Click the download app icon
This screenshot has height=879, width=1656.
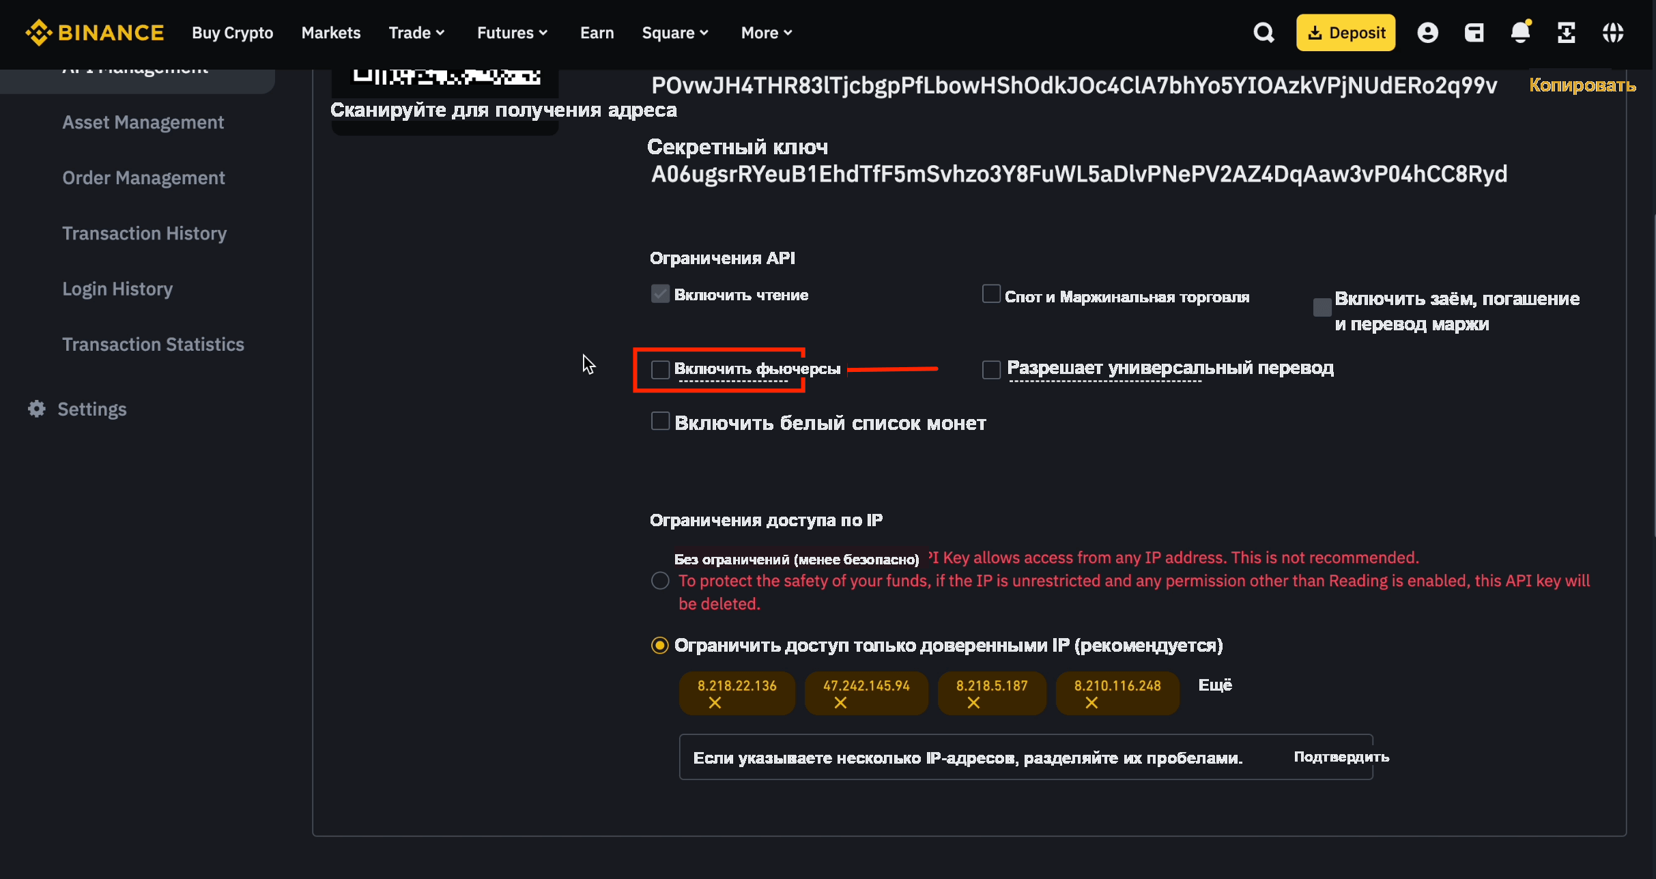[x=1567, y=33]
